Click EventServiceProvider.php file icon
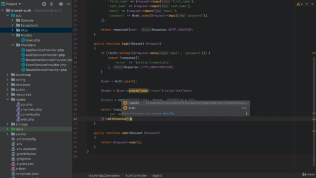 tap(23, 65)
